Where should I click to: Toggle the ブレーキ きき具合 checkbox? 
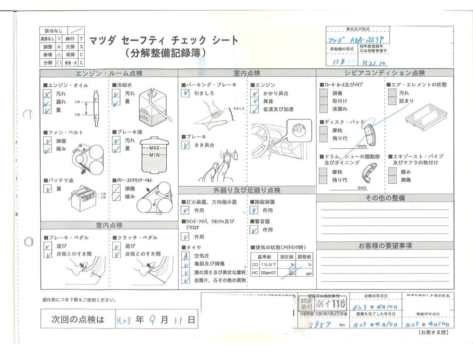pos(185,145)
